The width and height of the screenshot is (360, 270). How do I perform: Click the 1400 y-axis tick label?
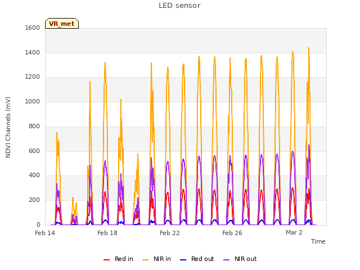tap(33, 52)
